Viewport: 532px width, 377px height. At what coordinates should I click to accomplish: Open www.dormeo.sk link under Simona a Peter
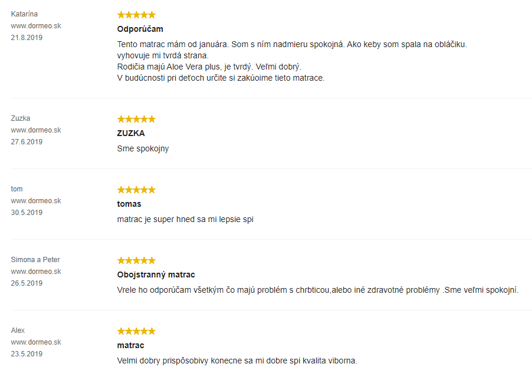click(36, 272)
